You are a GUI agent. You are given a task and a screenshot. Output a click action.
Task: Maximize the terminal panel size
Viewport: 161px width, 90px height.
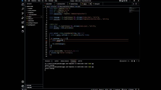(x=137, y=61)
